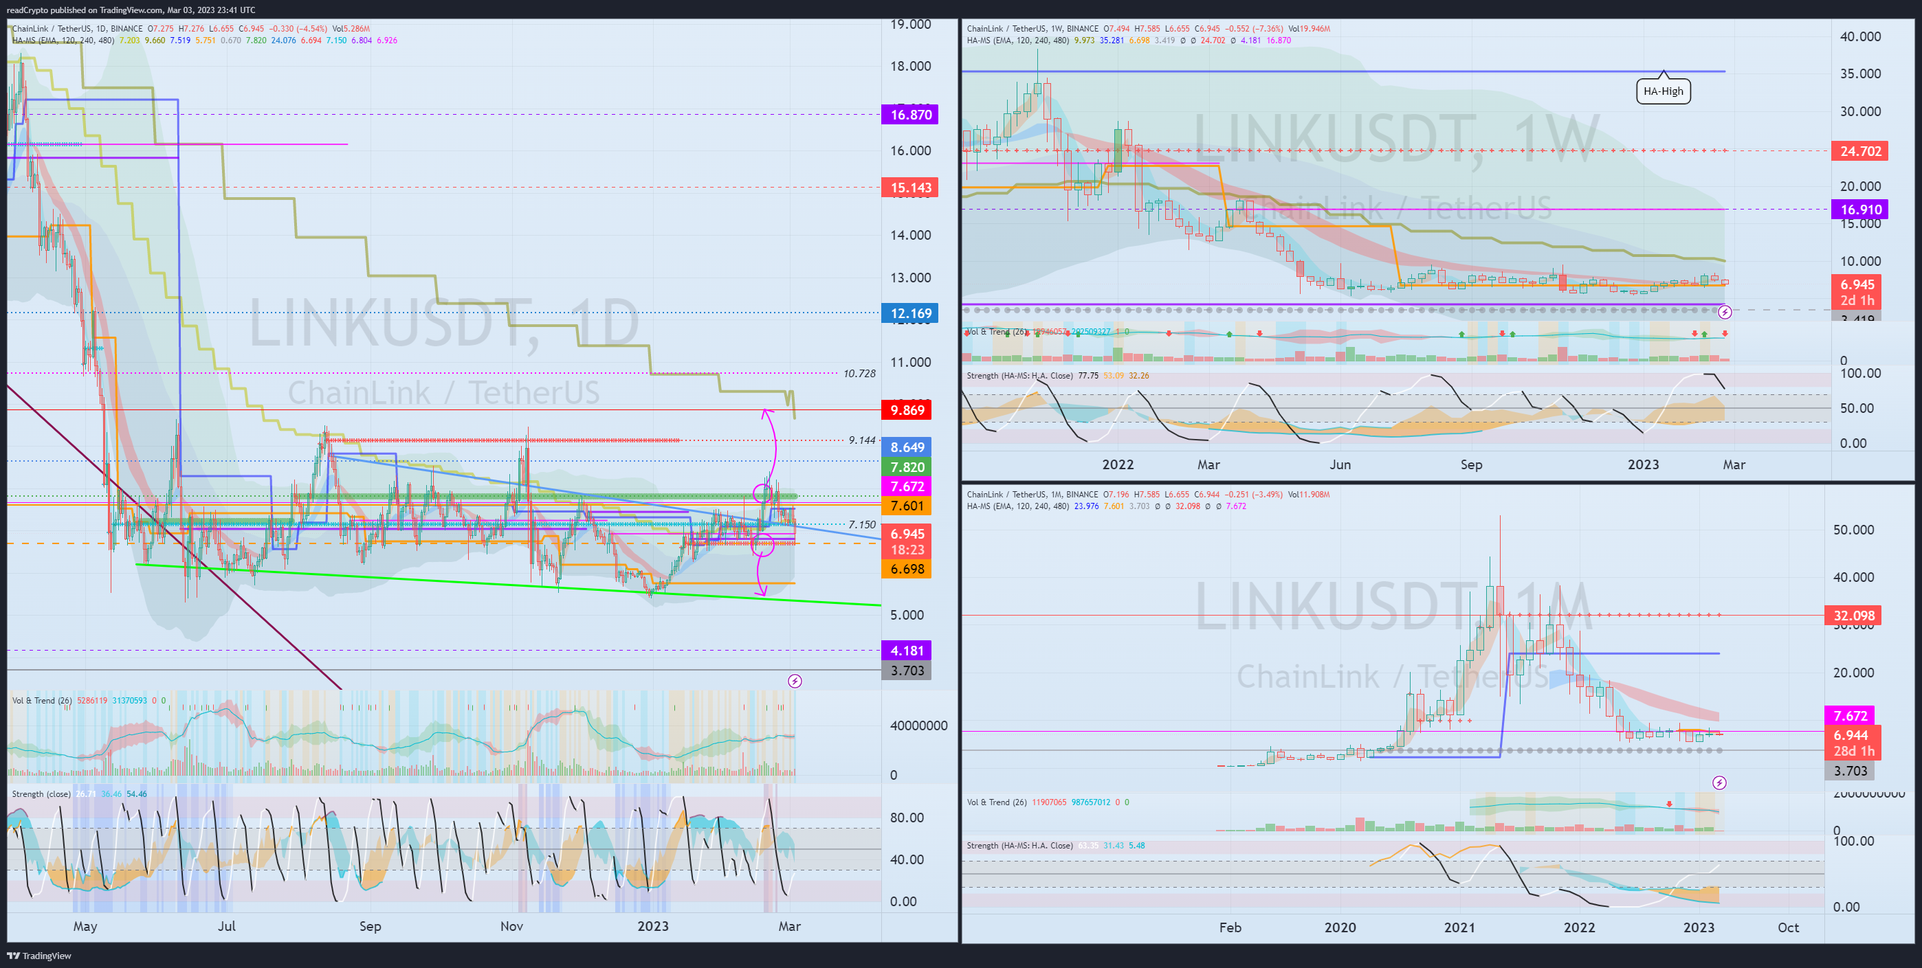Click Strength (HA-MS: H.A. Close) legend on monthly chart
Image resolution: width=1922 pixels, height=968 pixels.
pyautogui.click(x=1019, y=846)
